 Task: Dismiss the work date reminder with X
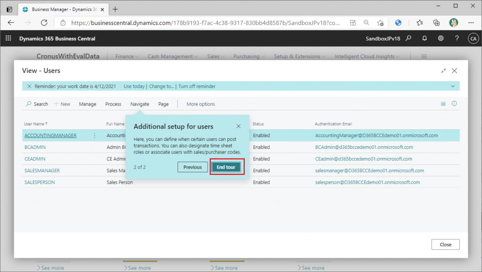coord(29,86)
